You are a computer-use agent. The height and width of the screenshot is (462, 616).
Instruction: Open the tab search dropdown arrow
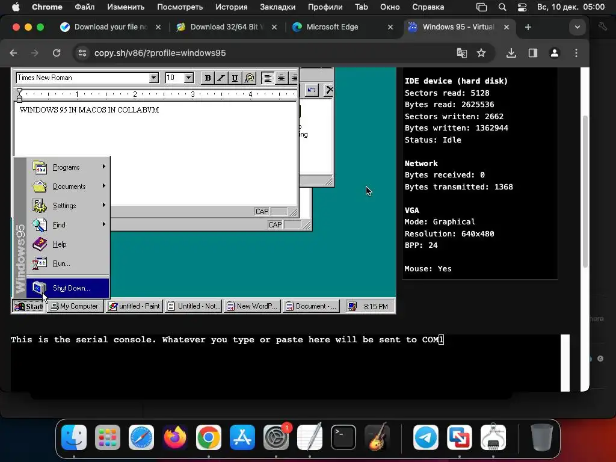[577, 27]
